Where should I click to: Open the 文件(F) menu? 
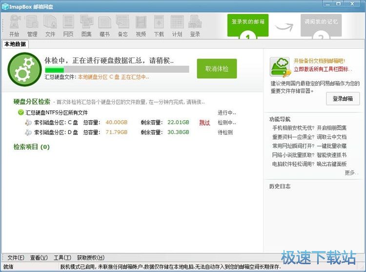16,258
